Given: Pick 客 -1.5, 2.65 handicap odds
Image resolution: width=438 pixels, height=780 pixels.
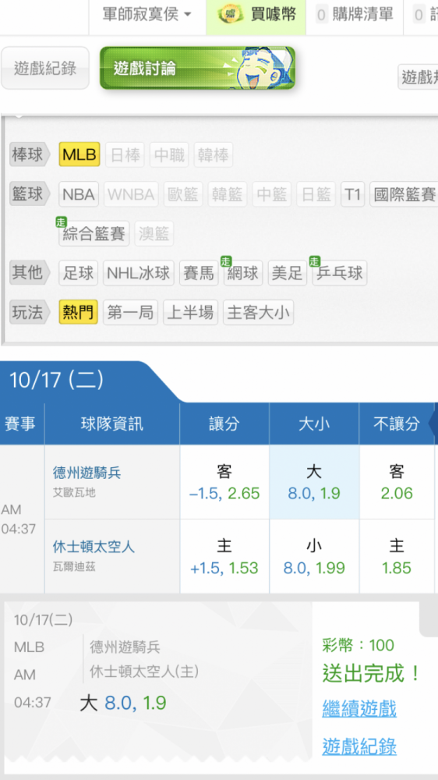Looking at the screenshot, I should tap(224, 482).
